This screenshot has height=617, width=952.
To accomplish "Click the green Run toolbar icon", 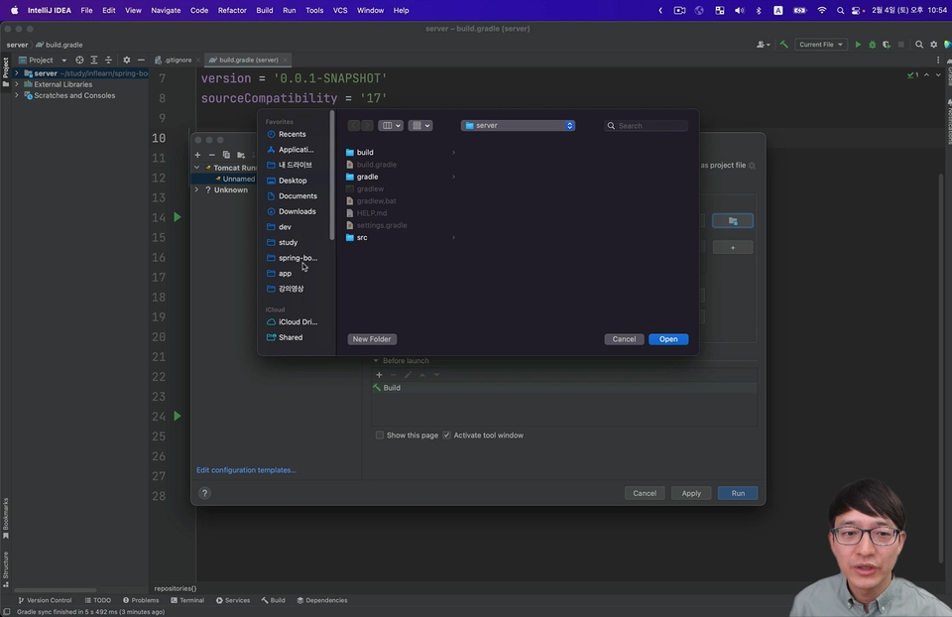I will click(x=858, y=45).
